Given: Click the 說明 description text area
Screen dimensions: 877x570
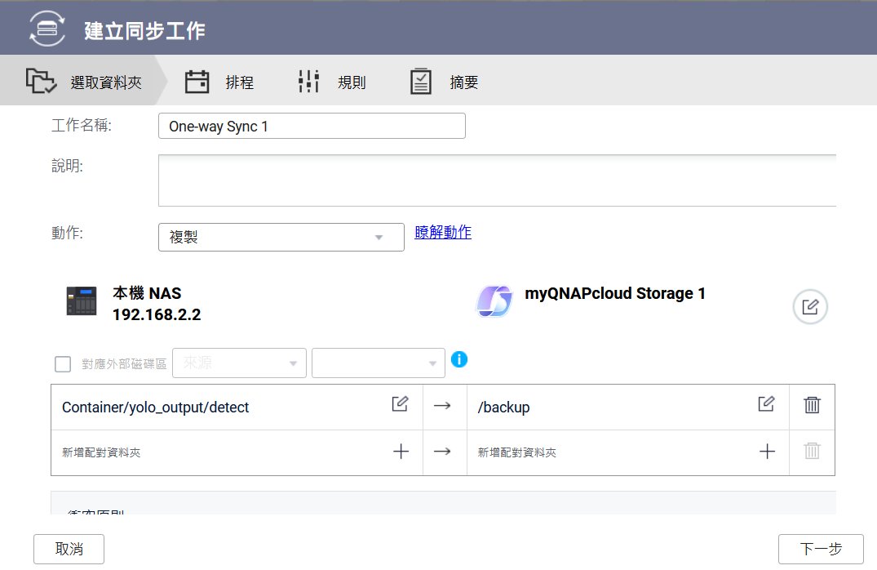Looking at the screenshot, I should (x=497, y=180).
